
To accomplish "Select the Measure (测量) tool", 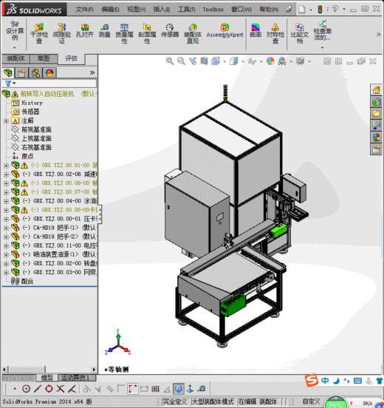I will [105, 30].
